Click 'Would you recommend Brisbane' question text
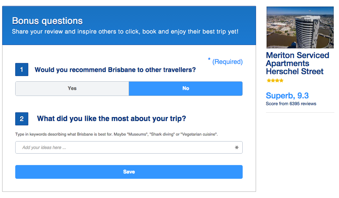This screenshot has width=339, height=198. pyautogui.click(x=115, y=70)
